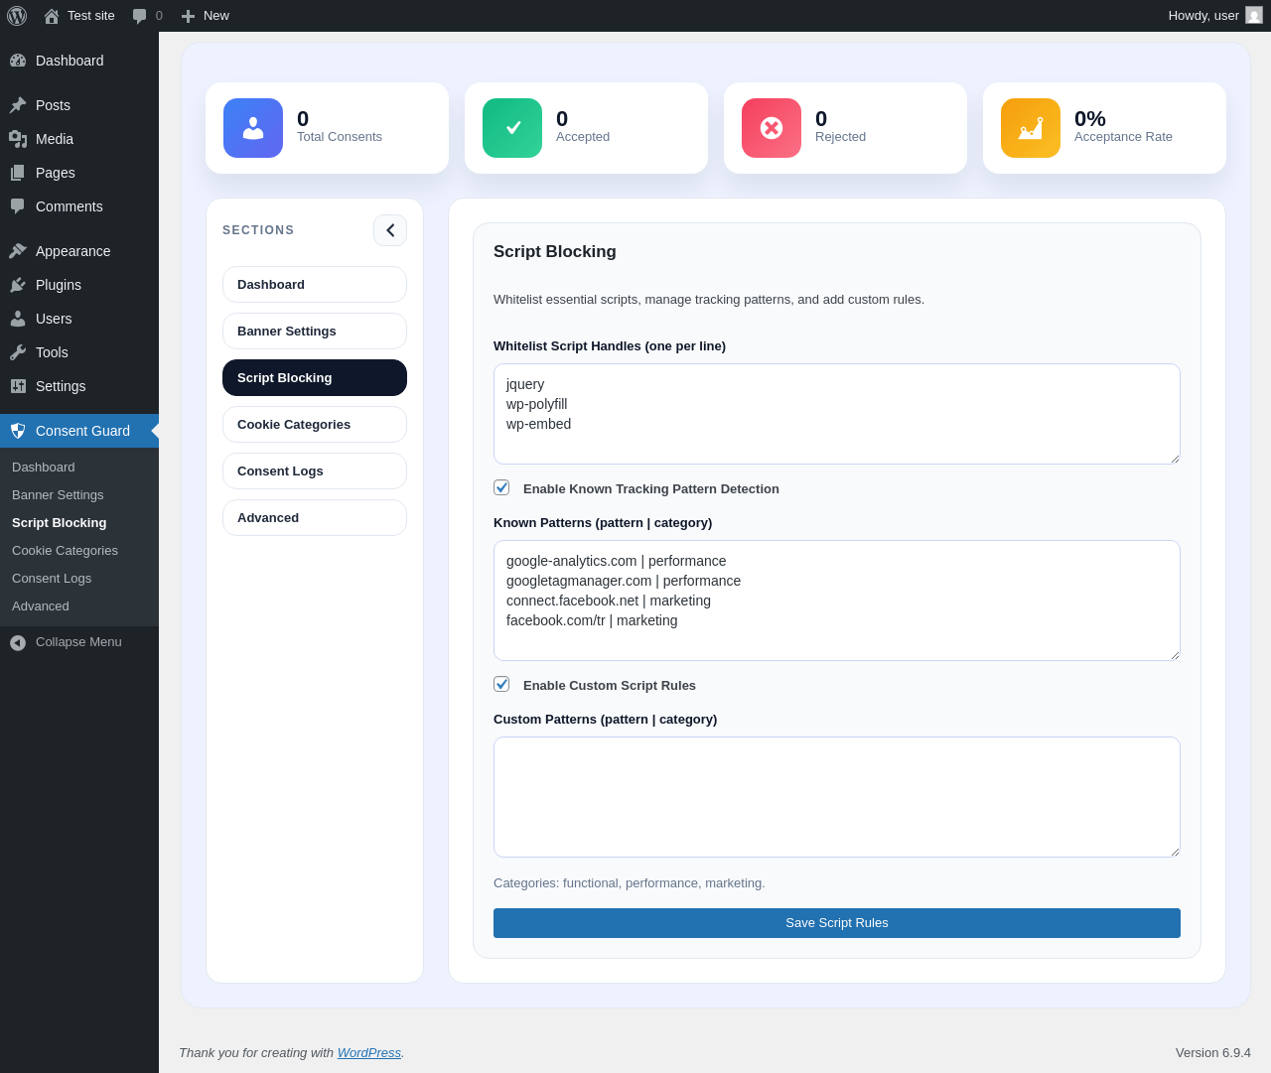
Task: Collapse the Sections panel with chevron
Action: (390, 230)
